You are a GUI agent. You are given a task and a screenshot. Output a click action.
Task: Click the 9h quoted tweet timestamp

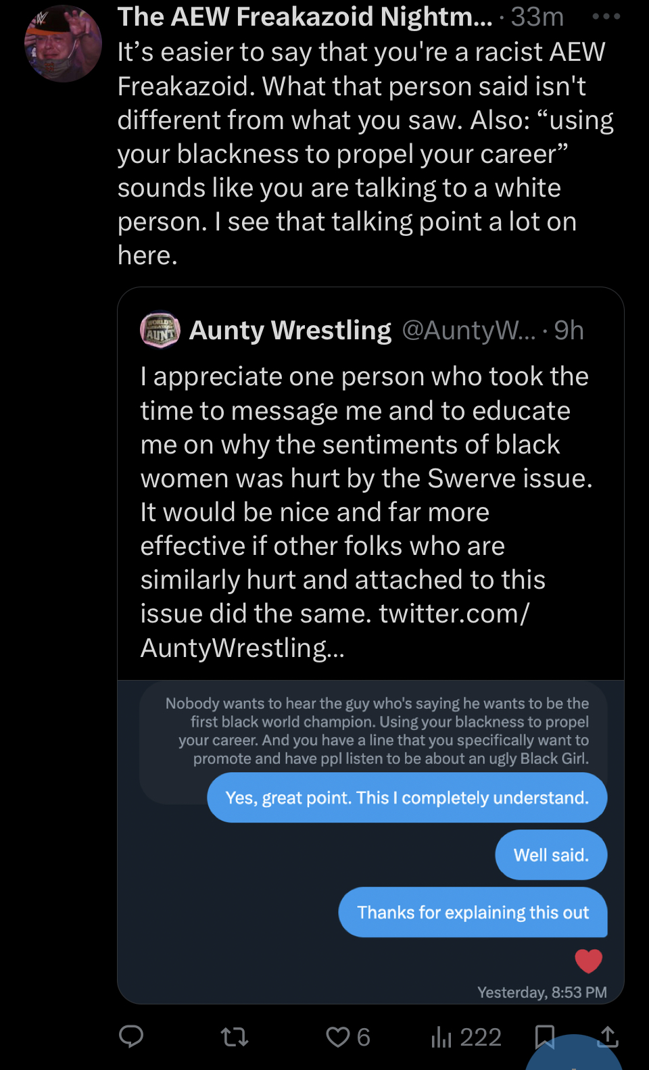tap(569, 331)
